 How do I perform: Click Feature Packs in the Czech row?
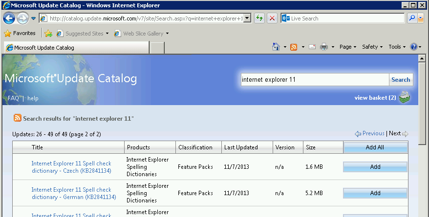(195, 166)
